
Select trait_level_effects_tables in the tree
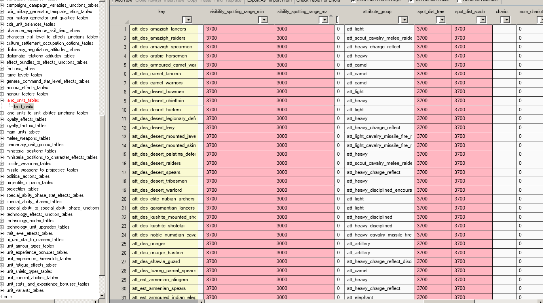click(x=29, y=233)
